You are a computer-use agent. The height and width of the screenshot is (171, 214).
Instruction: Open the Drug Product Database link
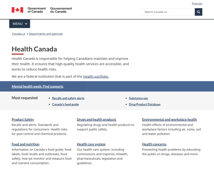click(144, 104)
